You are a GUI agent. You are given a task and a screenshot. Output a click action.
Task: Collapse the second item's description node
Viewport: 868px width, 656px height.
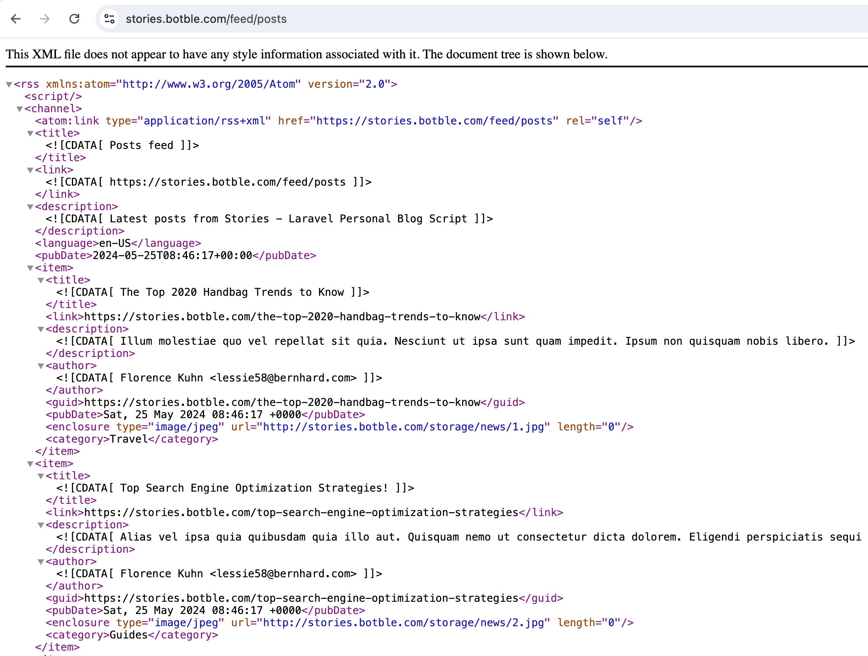coord(40,525)
